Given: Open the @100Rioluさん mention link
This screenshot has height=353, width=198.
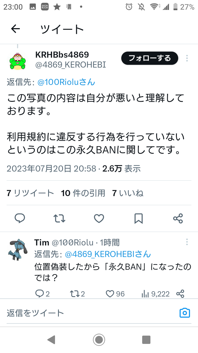Looking at the screenshot, I should [66, 82].
